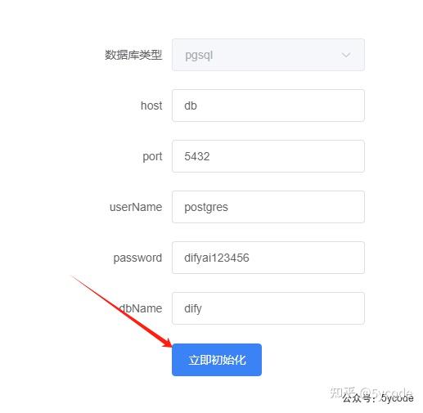Click the dbName field containing dify
Image resolution: width=423 pixels, height=413 pixels.
(x=268, y=308)
